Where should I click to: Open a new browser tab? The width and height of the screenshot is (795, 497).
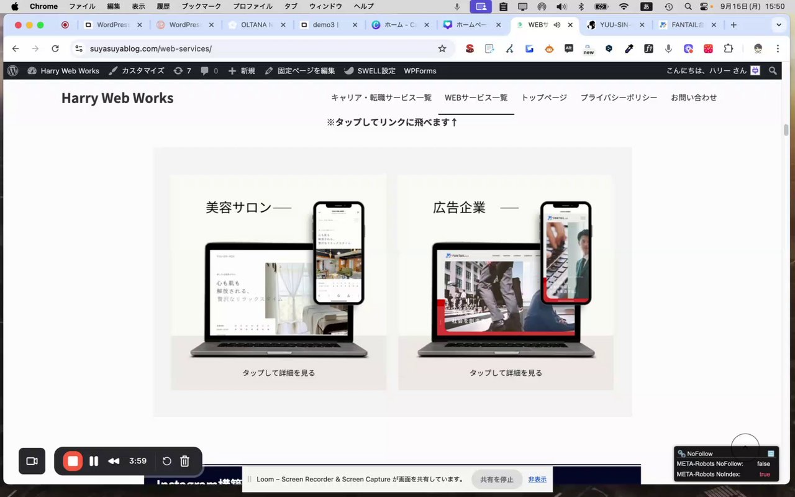click(734, 25)
